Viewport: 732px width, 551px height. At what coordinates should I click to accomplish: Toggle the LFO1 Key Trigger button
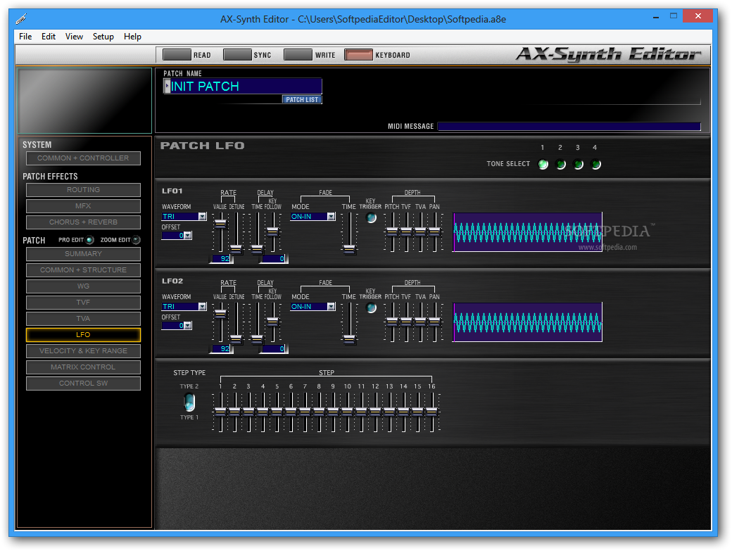[x=371, y=218]
